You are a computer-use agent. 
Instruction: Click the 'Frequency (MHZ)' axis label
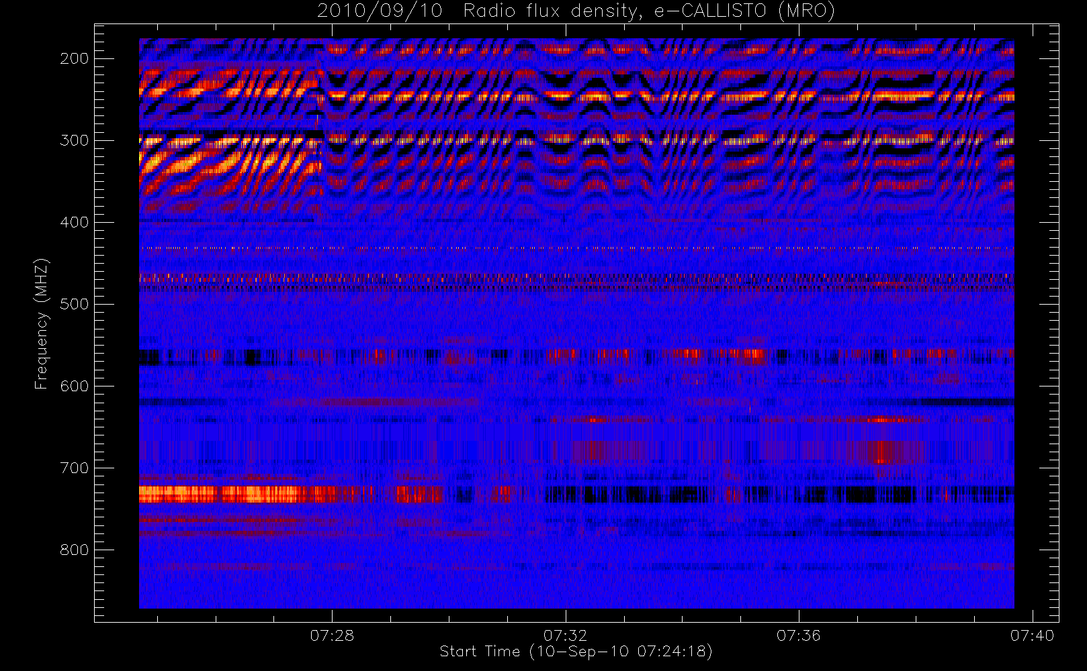point(42,323)
